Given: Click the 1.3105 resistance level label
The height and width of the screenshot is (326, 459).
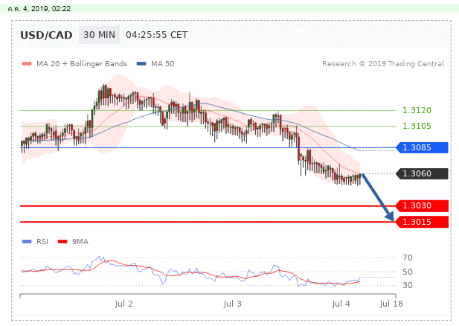Looking at the screenshot, I should 417,126.
